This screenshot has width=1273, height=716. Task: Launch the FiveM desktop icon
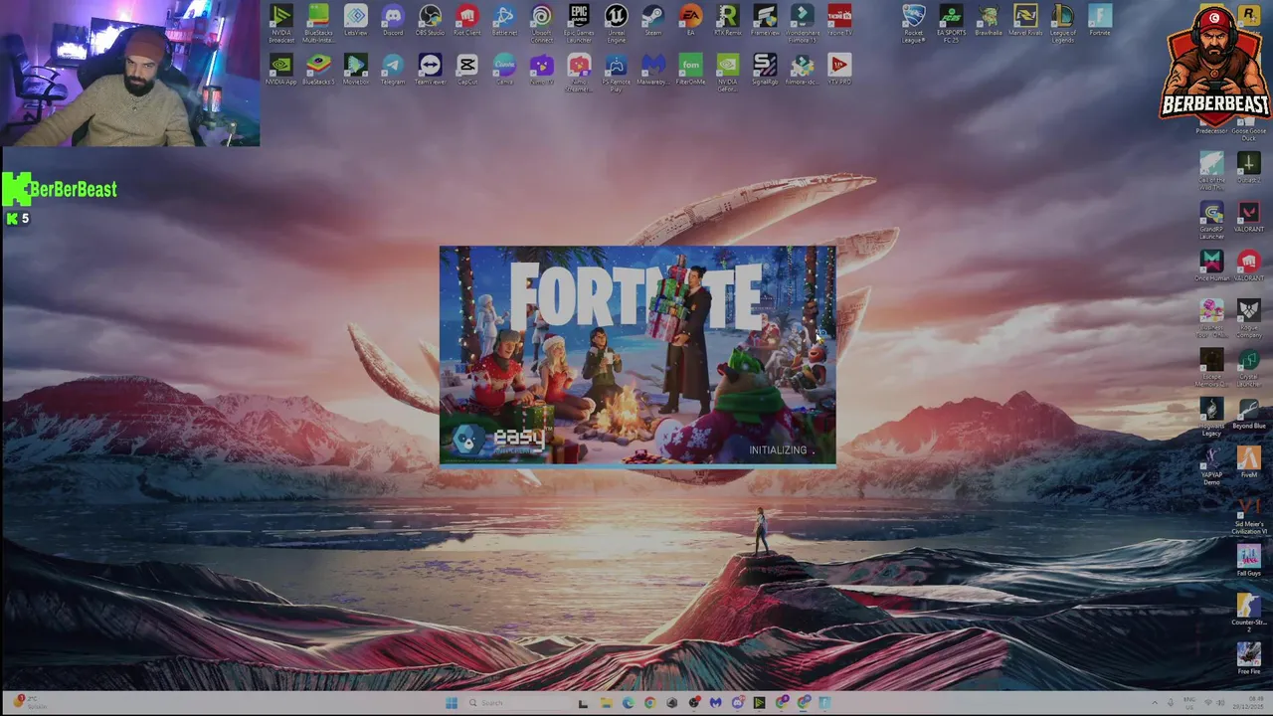click(1248, 462)
